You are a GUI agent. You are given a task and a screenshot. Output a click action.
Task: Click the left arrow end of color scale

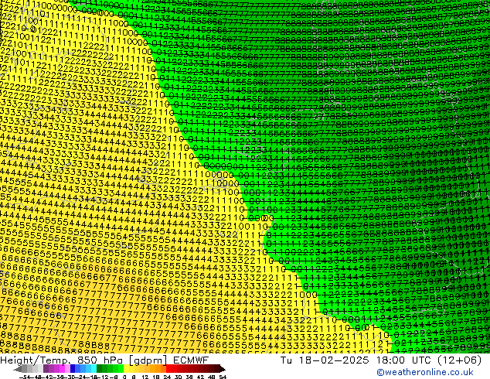18,369
